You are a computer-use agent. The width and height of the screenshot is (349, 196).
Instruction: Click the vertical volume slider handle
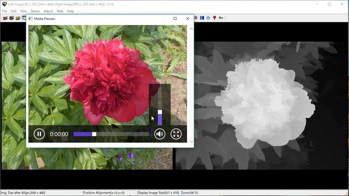coord(160,112)
